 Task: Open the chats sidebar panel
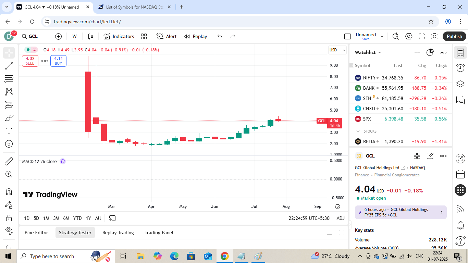click(x=460, y=100)
